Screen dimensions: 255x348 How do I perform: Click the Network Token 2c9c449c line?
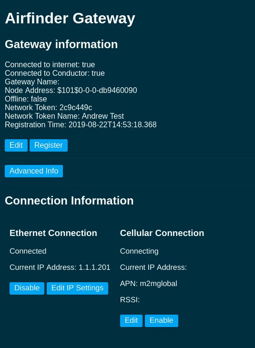(49, 108)
